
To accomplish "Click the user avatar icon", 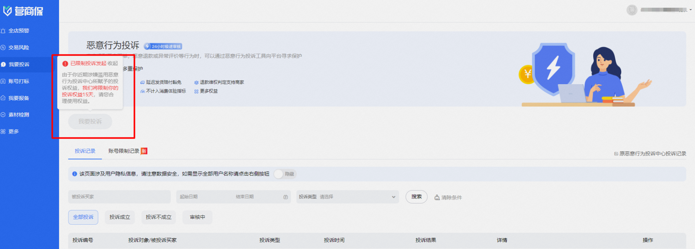I will (x=632, y=10).
